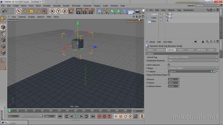Click the Friction percentage field
The width and height of the screenshot is (223, 125).
tap(173, 83)
